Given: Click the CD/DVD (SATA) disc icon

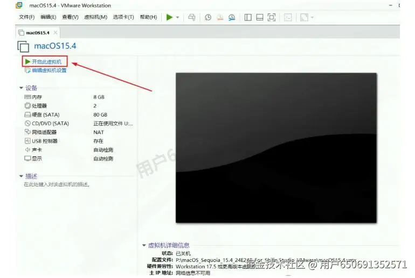Looking at the screenshot, I should click(27, 123).
